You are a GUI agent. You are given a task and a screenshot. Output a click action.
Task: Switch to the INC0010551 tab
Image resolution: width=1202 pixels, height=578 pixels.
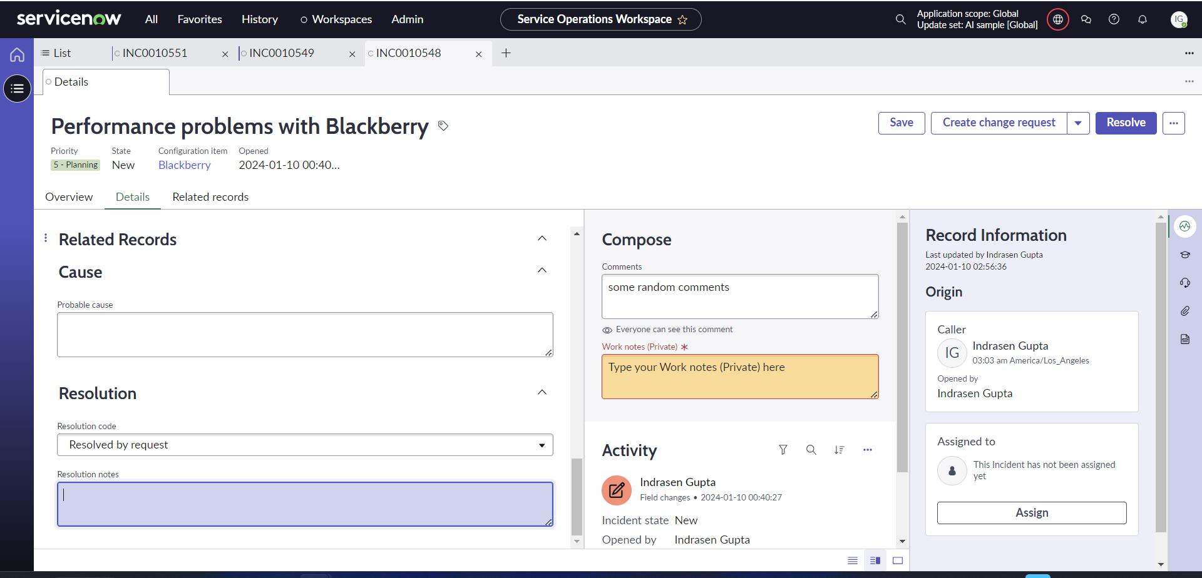[x=155, y=53]
